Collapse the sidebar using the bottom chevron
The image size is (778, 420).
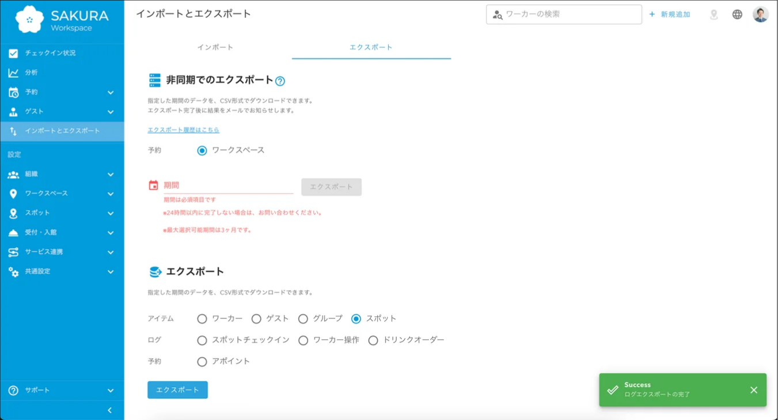pos(109,410)
